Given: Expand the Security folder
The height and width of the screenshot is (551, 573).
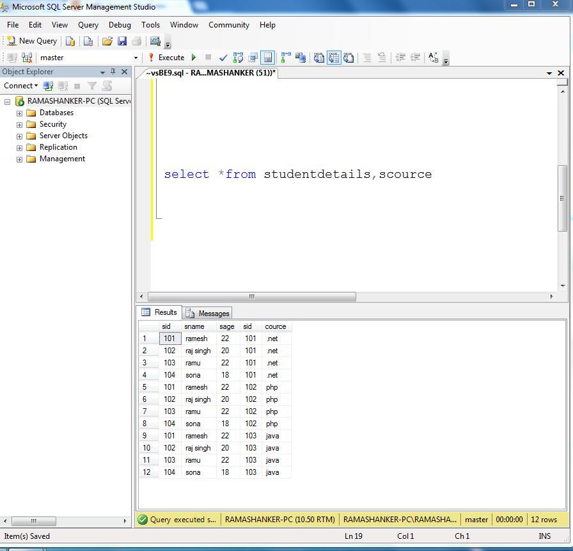Looking at the screenshot, I should 19,124.
